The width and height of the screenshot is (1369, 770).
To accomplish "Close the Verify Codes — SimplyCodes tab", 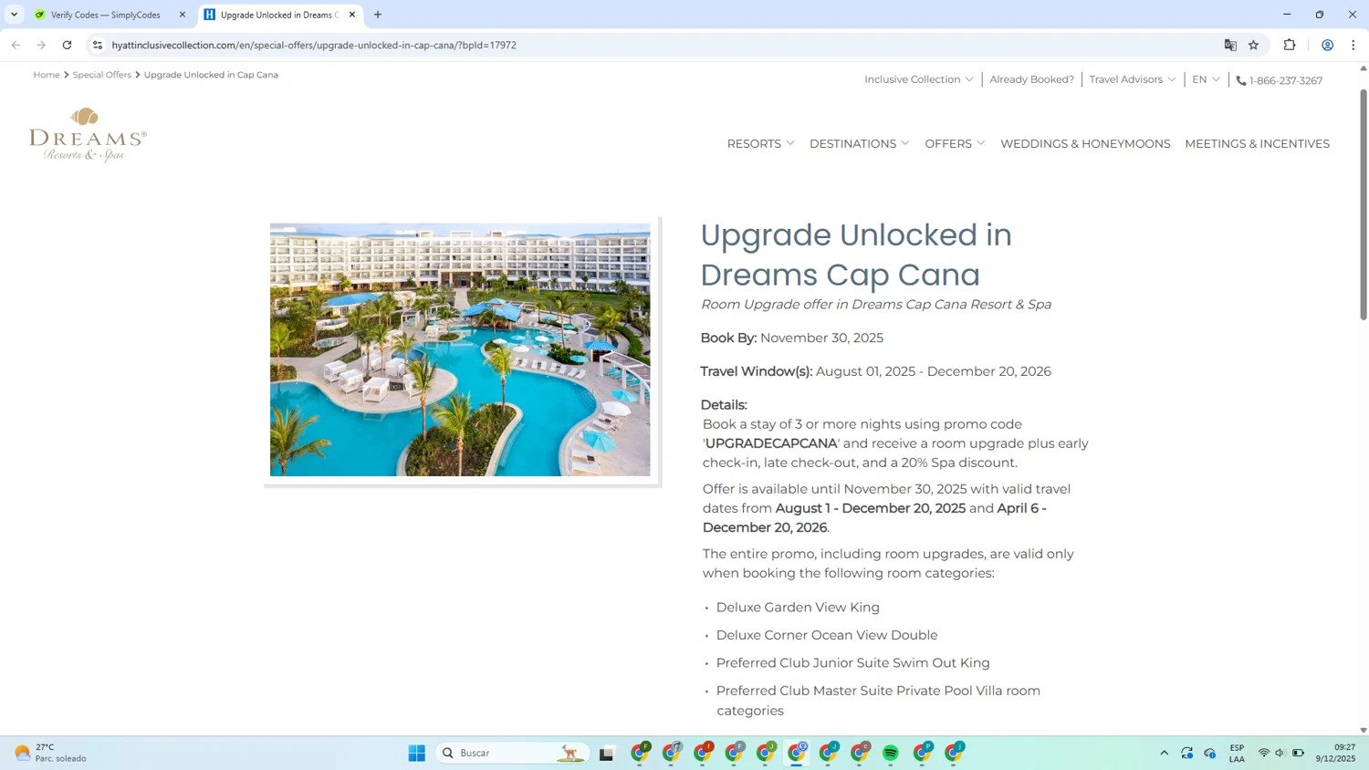I will coord(183,15).
